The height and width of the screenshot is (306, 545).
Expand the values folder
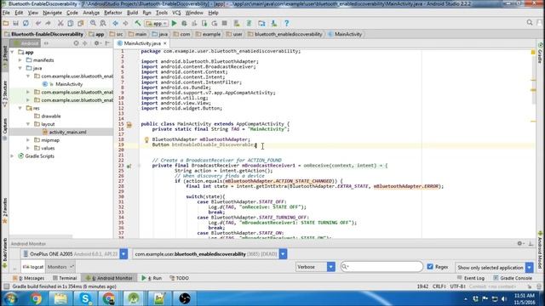28,148
